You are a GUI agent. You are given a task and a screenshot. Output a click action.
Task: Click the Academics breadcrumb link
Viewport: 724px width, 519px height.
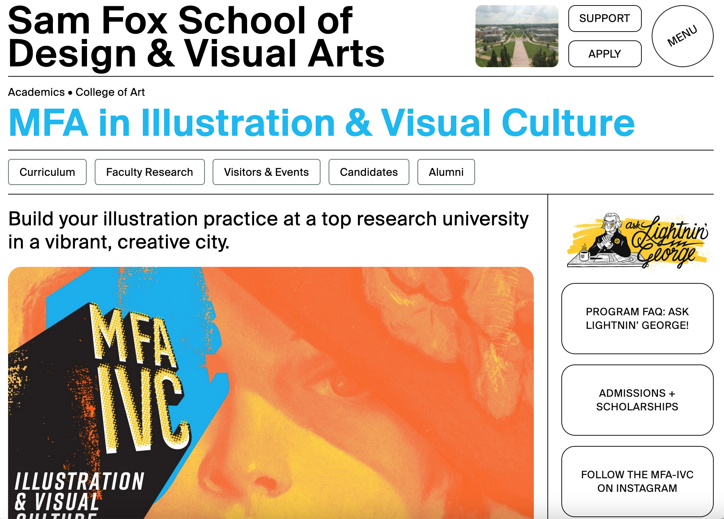point(36,92)
